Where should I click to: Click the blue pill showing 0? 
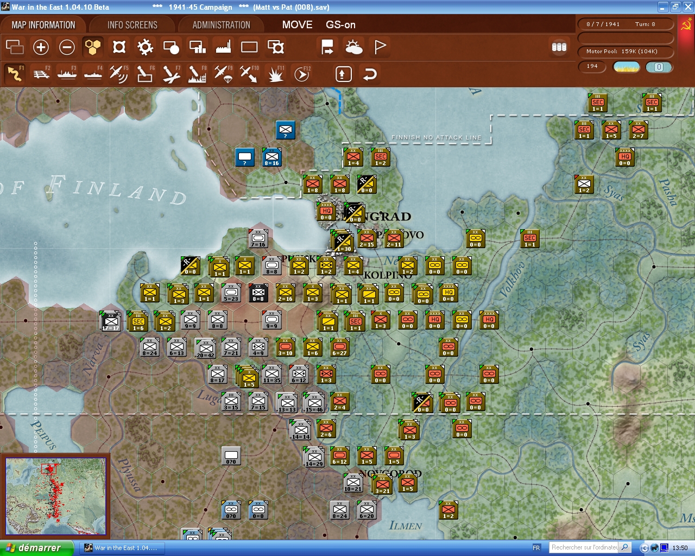(x=659, y=67)
